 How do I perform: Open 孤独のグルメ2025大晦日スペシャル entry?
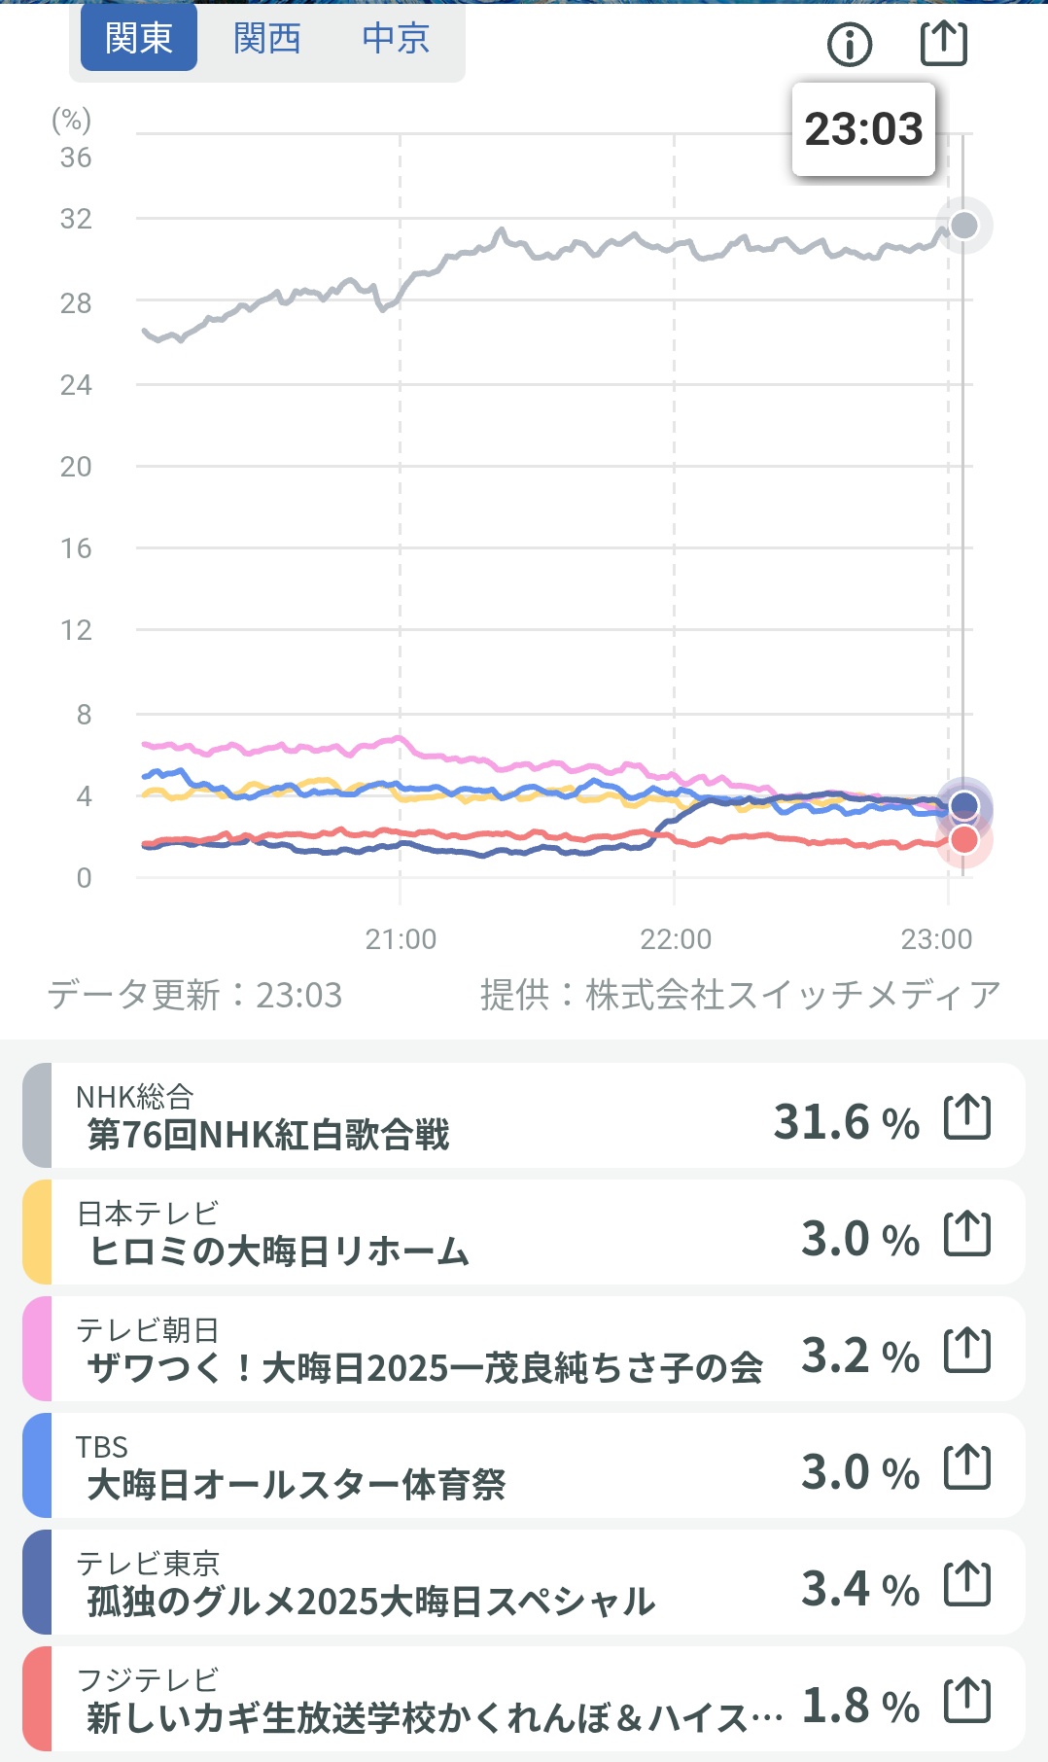[x=371, y=1602]
